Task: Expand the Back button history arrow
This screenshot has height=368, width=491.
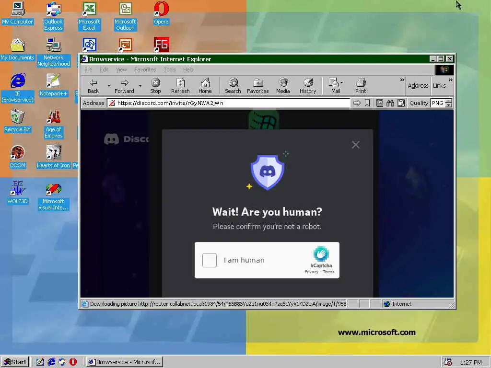Action: click(109, 86)
